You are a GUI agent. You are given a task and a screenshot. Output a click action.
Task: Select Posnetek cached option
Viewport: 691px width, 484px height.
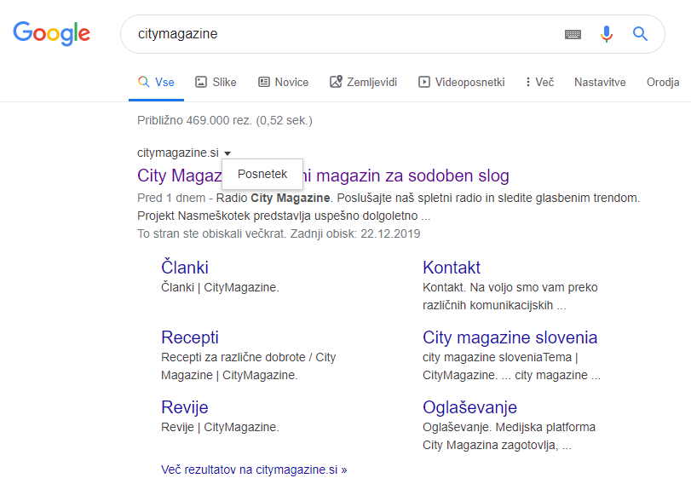coord(262,174)
